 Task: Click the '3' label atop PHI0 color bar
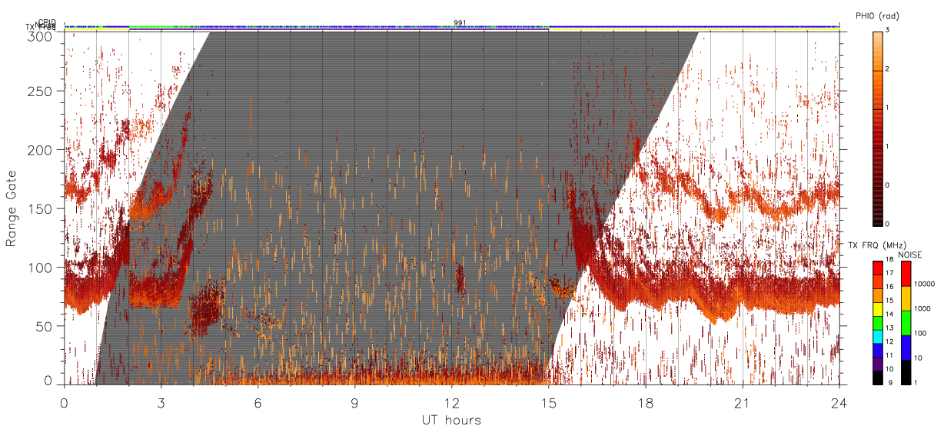(x=888, y=30)
